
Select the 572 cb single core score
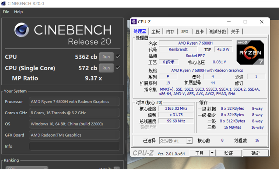(x=88, y=68)
